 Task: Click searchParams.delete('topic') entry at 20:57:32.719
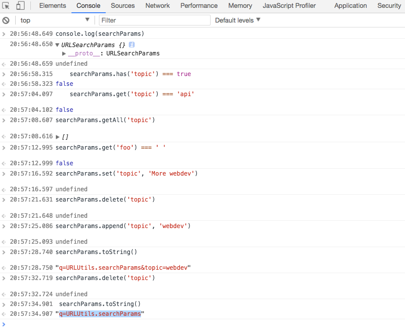click(x=105, y=278)
